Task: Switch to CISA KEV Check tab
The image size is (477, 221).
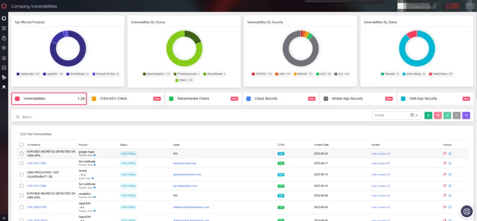Action: (x=126, y=99)
